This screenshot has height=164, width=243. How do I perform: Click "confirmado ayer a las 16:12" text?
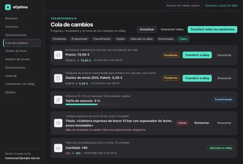[x=100, y=153]
